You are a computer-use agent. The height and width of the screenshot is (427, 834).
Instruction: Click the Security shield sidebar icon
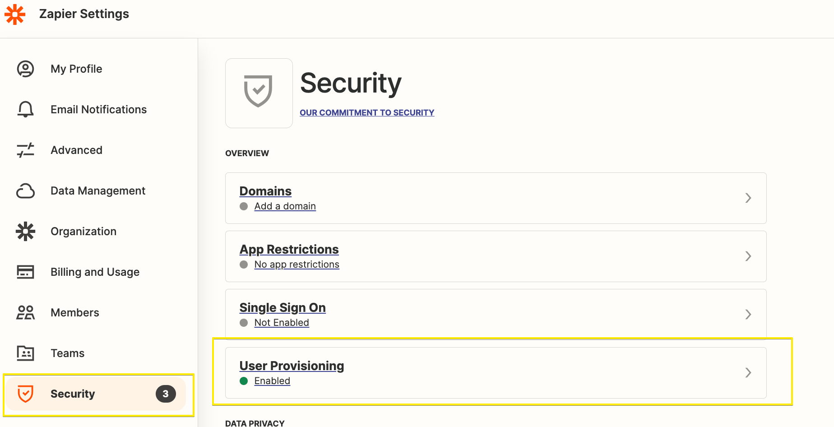click(x=25, y=394)
